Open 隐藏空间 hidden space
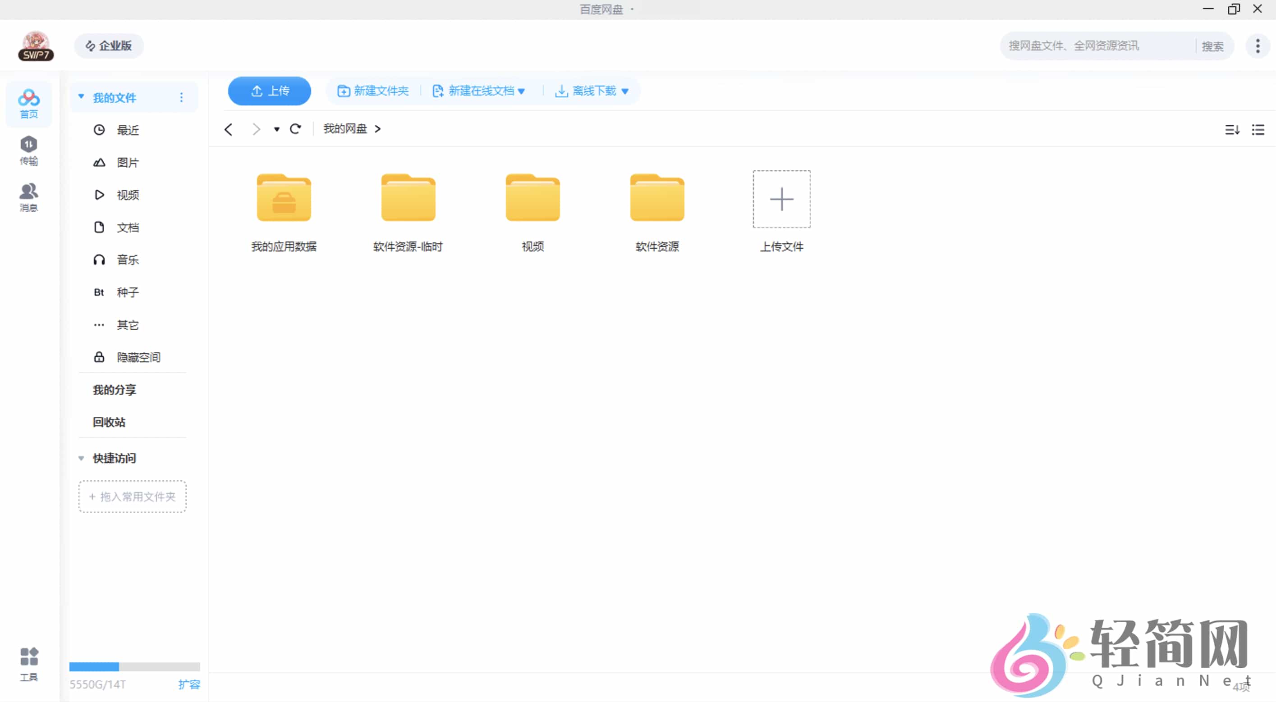Image resolution: width=1276 pixels, height=702 pixels. [x=139, y=357]
